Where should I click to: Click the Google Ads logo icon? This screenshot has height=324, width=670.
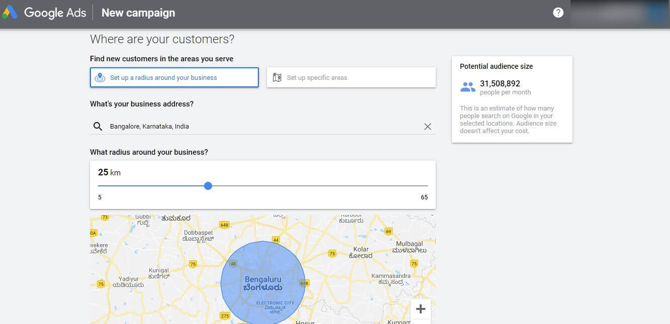pos(10,13)
